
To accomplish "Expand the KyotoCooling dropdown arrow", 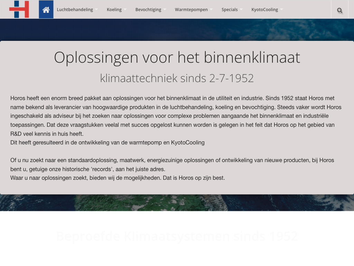I will point(281,10).
